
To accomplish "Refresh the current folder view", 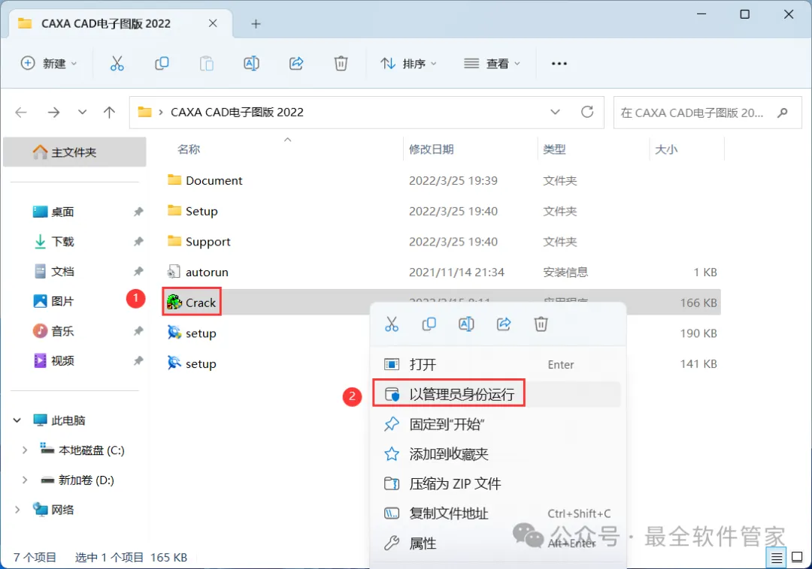I will coord(586,112).
